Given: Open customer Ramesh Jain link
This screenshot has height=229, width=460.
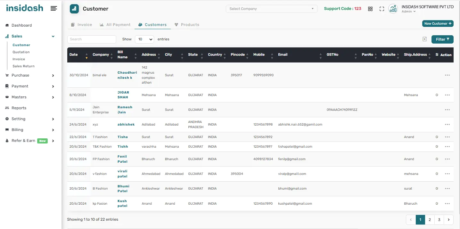Looking at the screenshot, I should tap(125, 110).
